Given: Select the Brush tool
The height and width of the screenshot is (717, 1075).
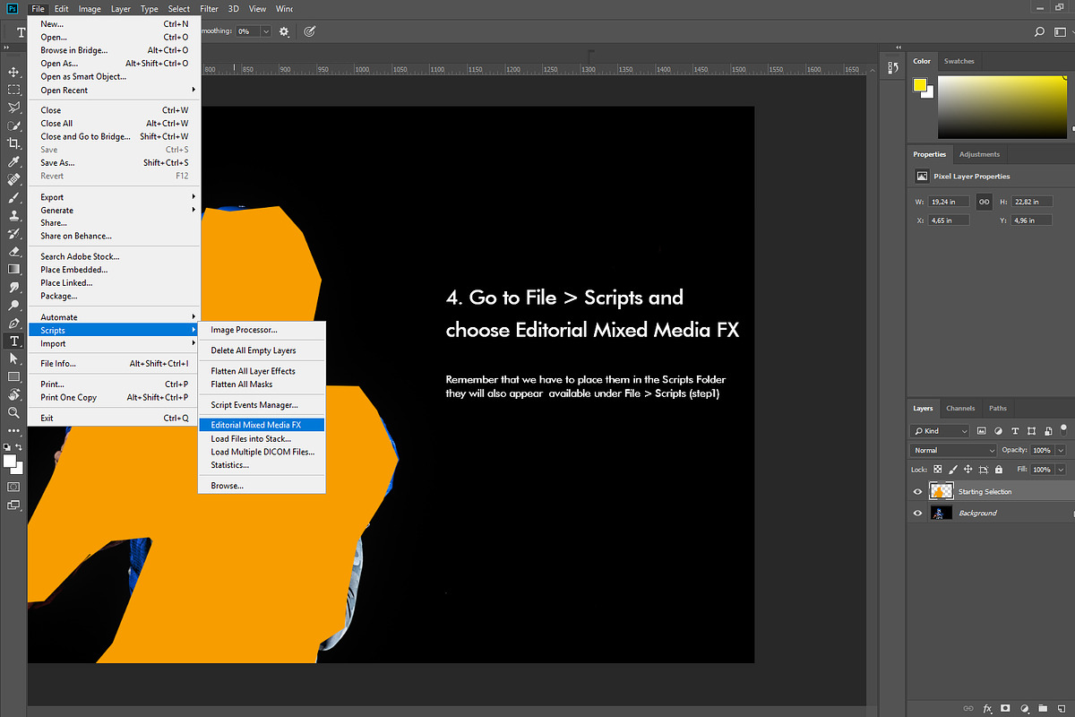Looking at the screenshot, I should click(x=13, y=198).
